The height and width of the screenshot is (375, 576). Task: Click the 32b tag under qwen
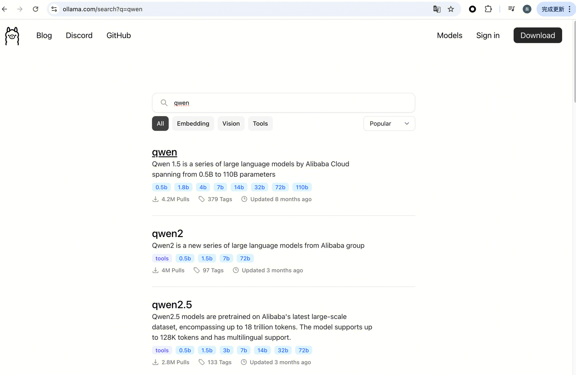click(260, 187)
